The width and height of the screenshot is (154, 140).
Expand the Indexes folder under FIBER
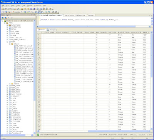click(10, 84)
